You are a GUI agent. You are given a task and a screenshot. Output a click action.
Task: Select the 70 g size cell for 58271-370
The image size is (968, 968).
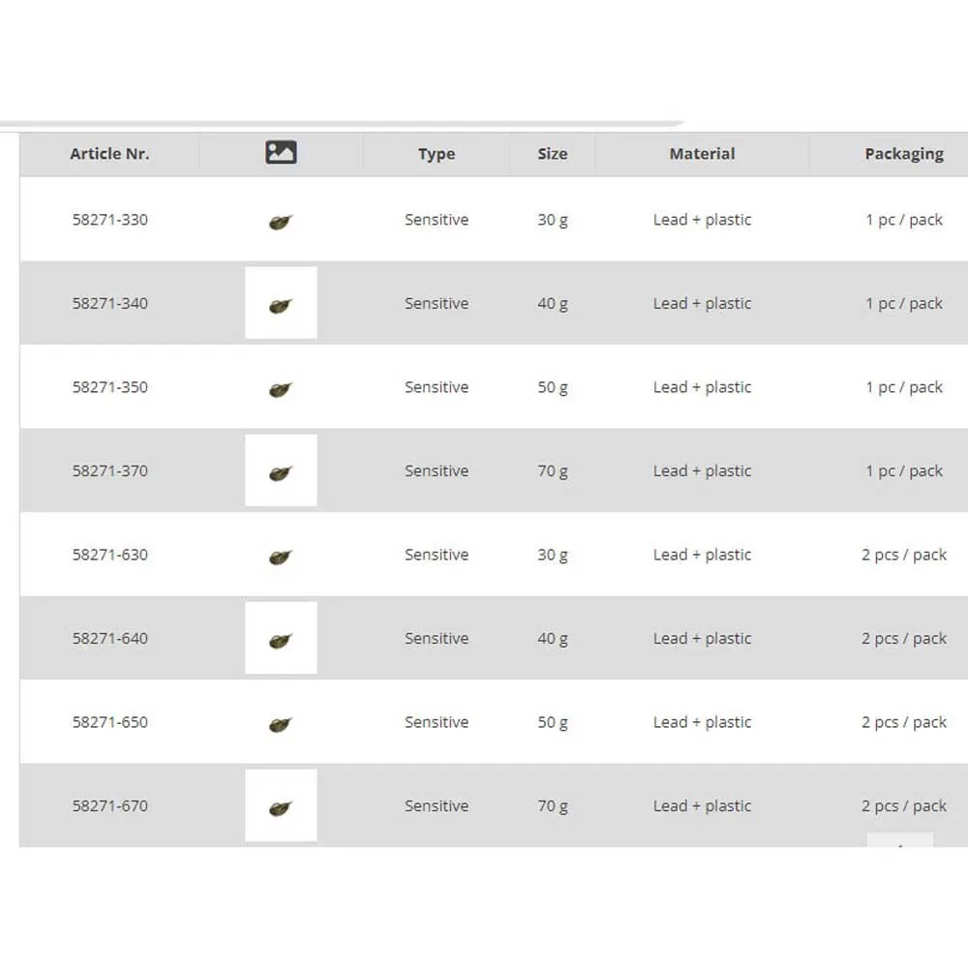coord(553,471)
